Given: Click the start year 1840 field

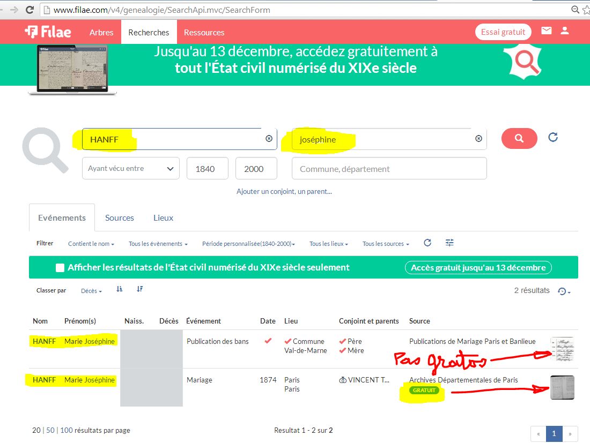Looking at the screenshot, I should point(208,168).
